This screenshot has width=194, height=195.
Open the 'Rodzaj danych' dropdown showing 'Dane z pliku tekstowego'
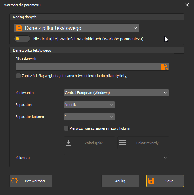point(77,28)
